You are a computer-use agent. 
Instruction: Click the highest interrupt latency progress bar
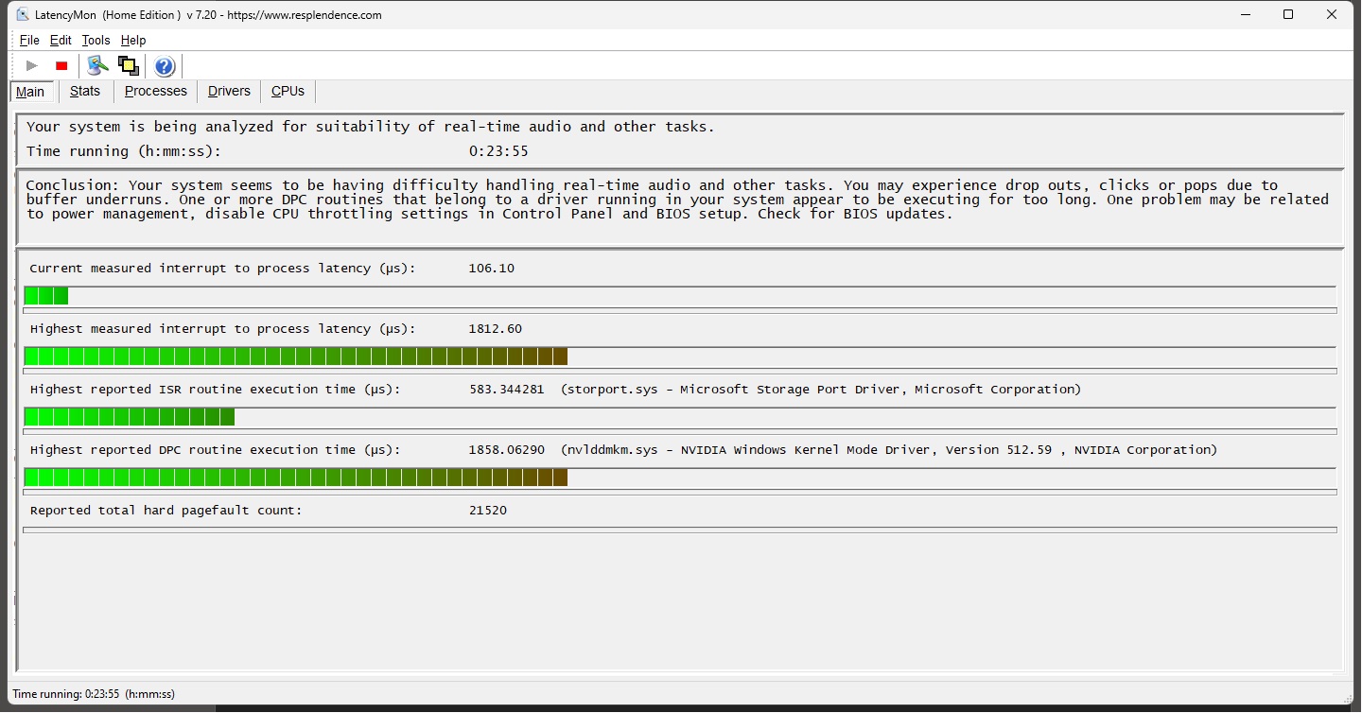coord(295,356)
